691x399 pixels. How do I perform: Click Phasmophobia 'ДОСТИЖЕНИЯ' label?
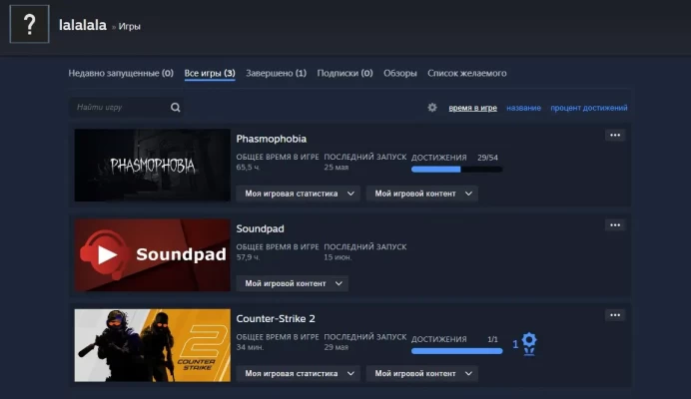(439, 158)
